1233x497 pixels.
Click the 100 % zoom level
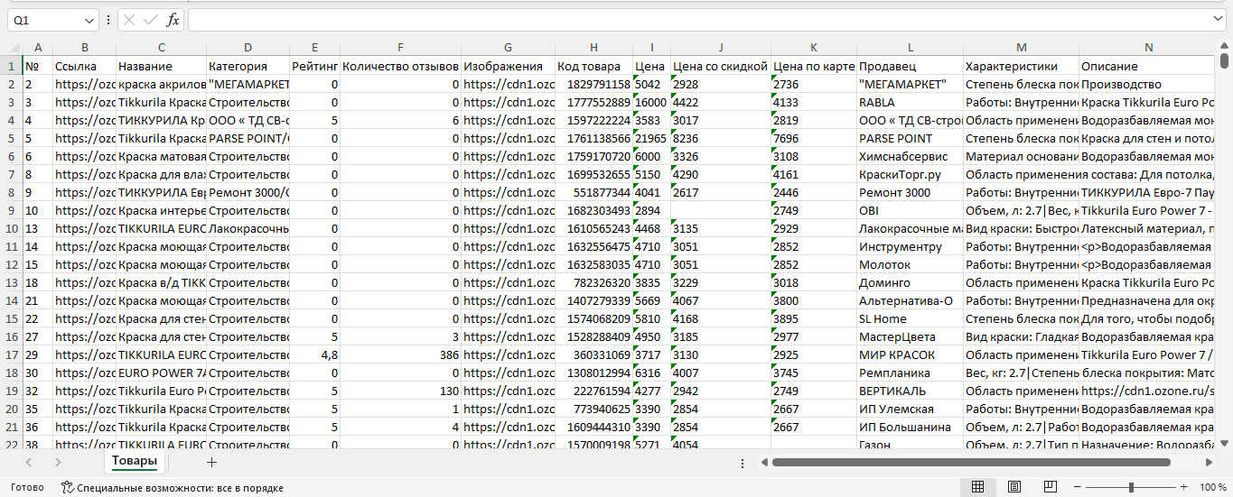coord(1212,487)
